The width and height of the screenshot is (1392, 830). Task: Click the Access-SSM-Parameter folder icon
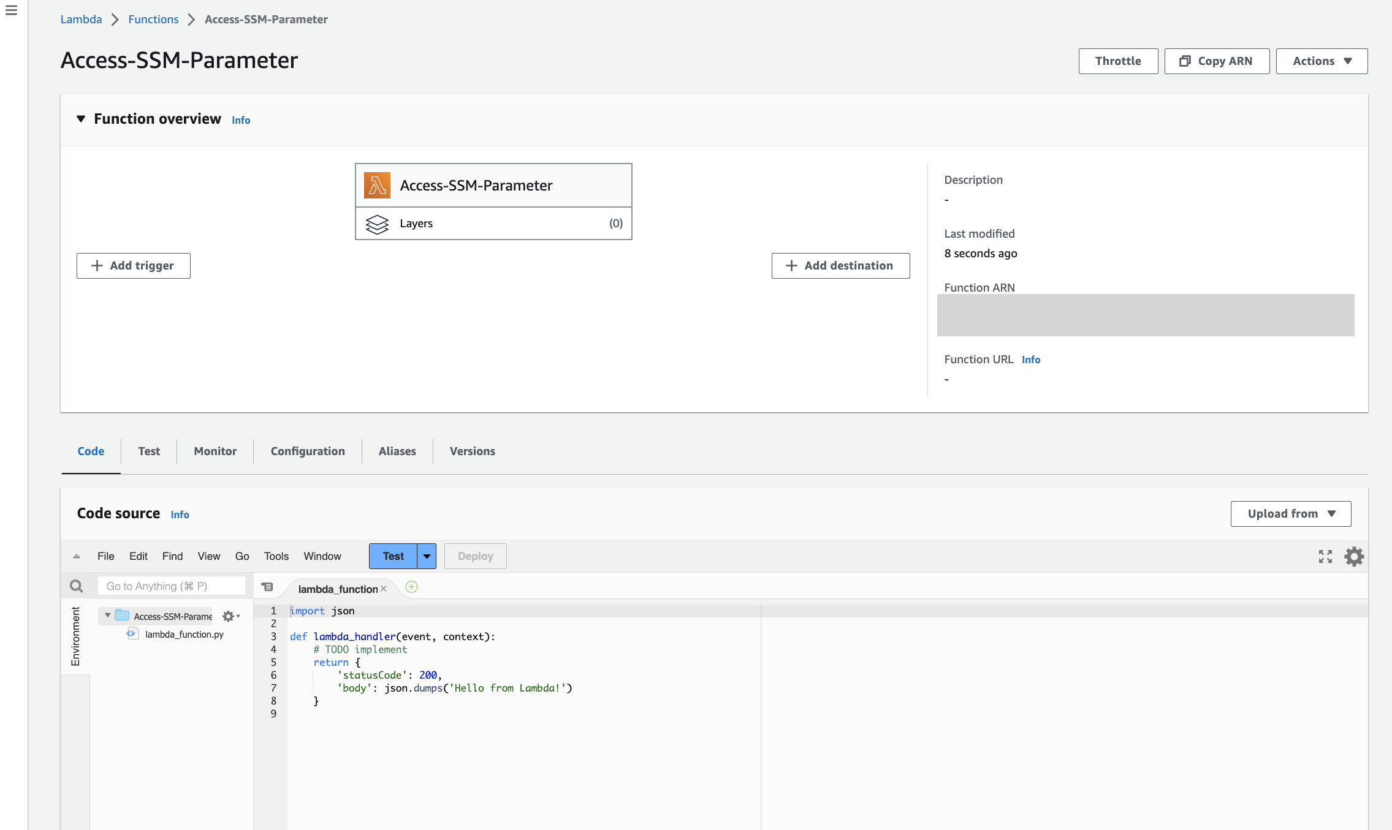point(123,615)
